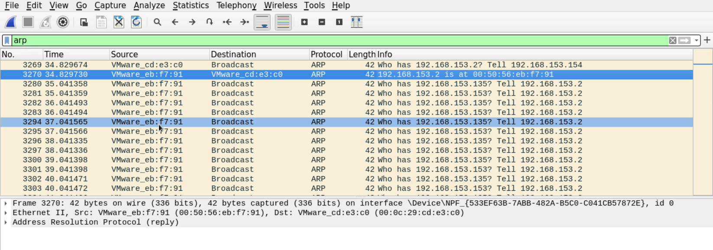Start capture with the shark fin icon
713x250 pixels.
coord(11,22)
